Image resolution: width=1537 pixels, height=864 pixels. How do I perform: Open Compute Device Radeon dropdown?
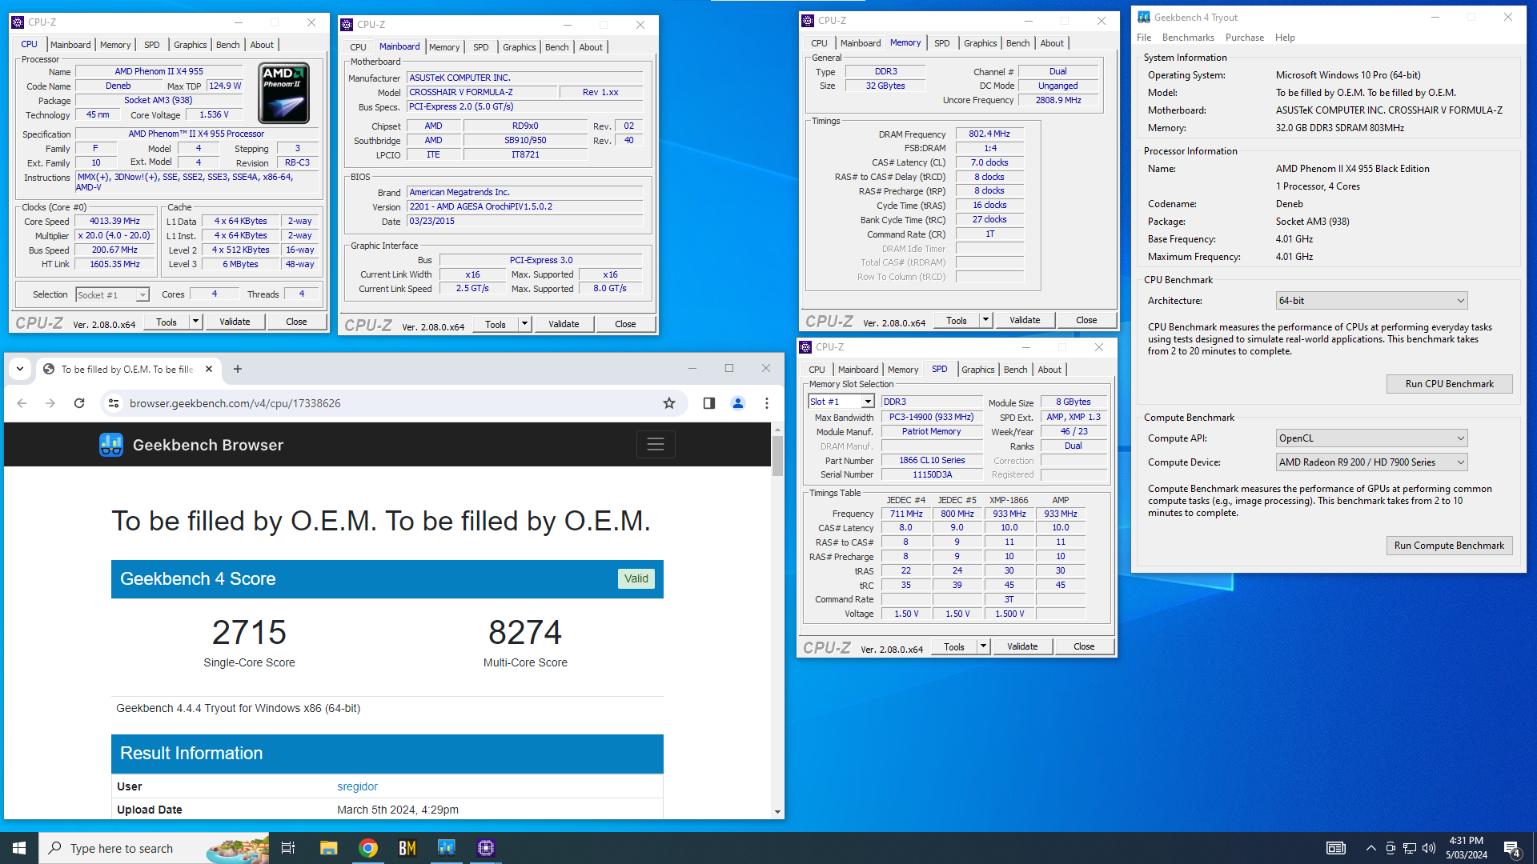[x=1371, y=462]
